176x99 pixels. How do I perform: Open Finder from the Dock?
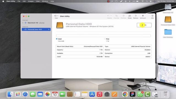pyautogui.click(x=10, y=94)
